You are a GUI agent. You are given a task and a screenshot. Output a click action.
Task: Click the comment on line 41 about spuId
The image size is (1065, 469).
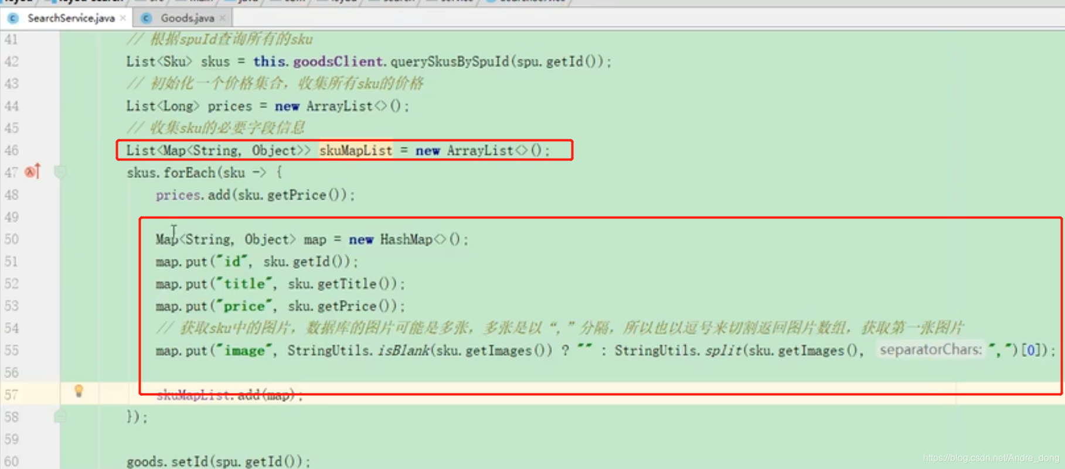(220, 39)
